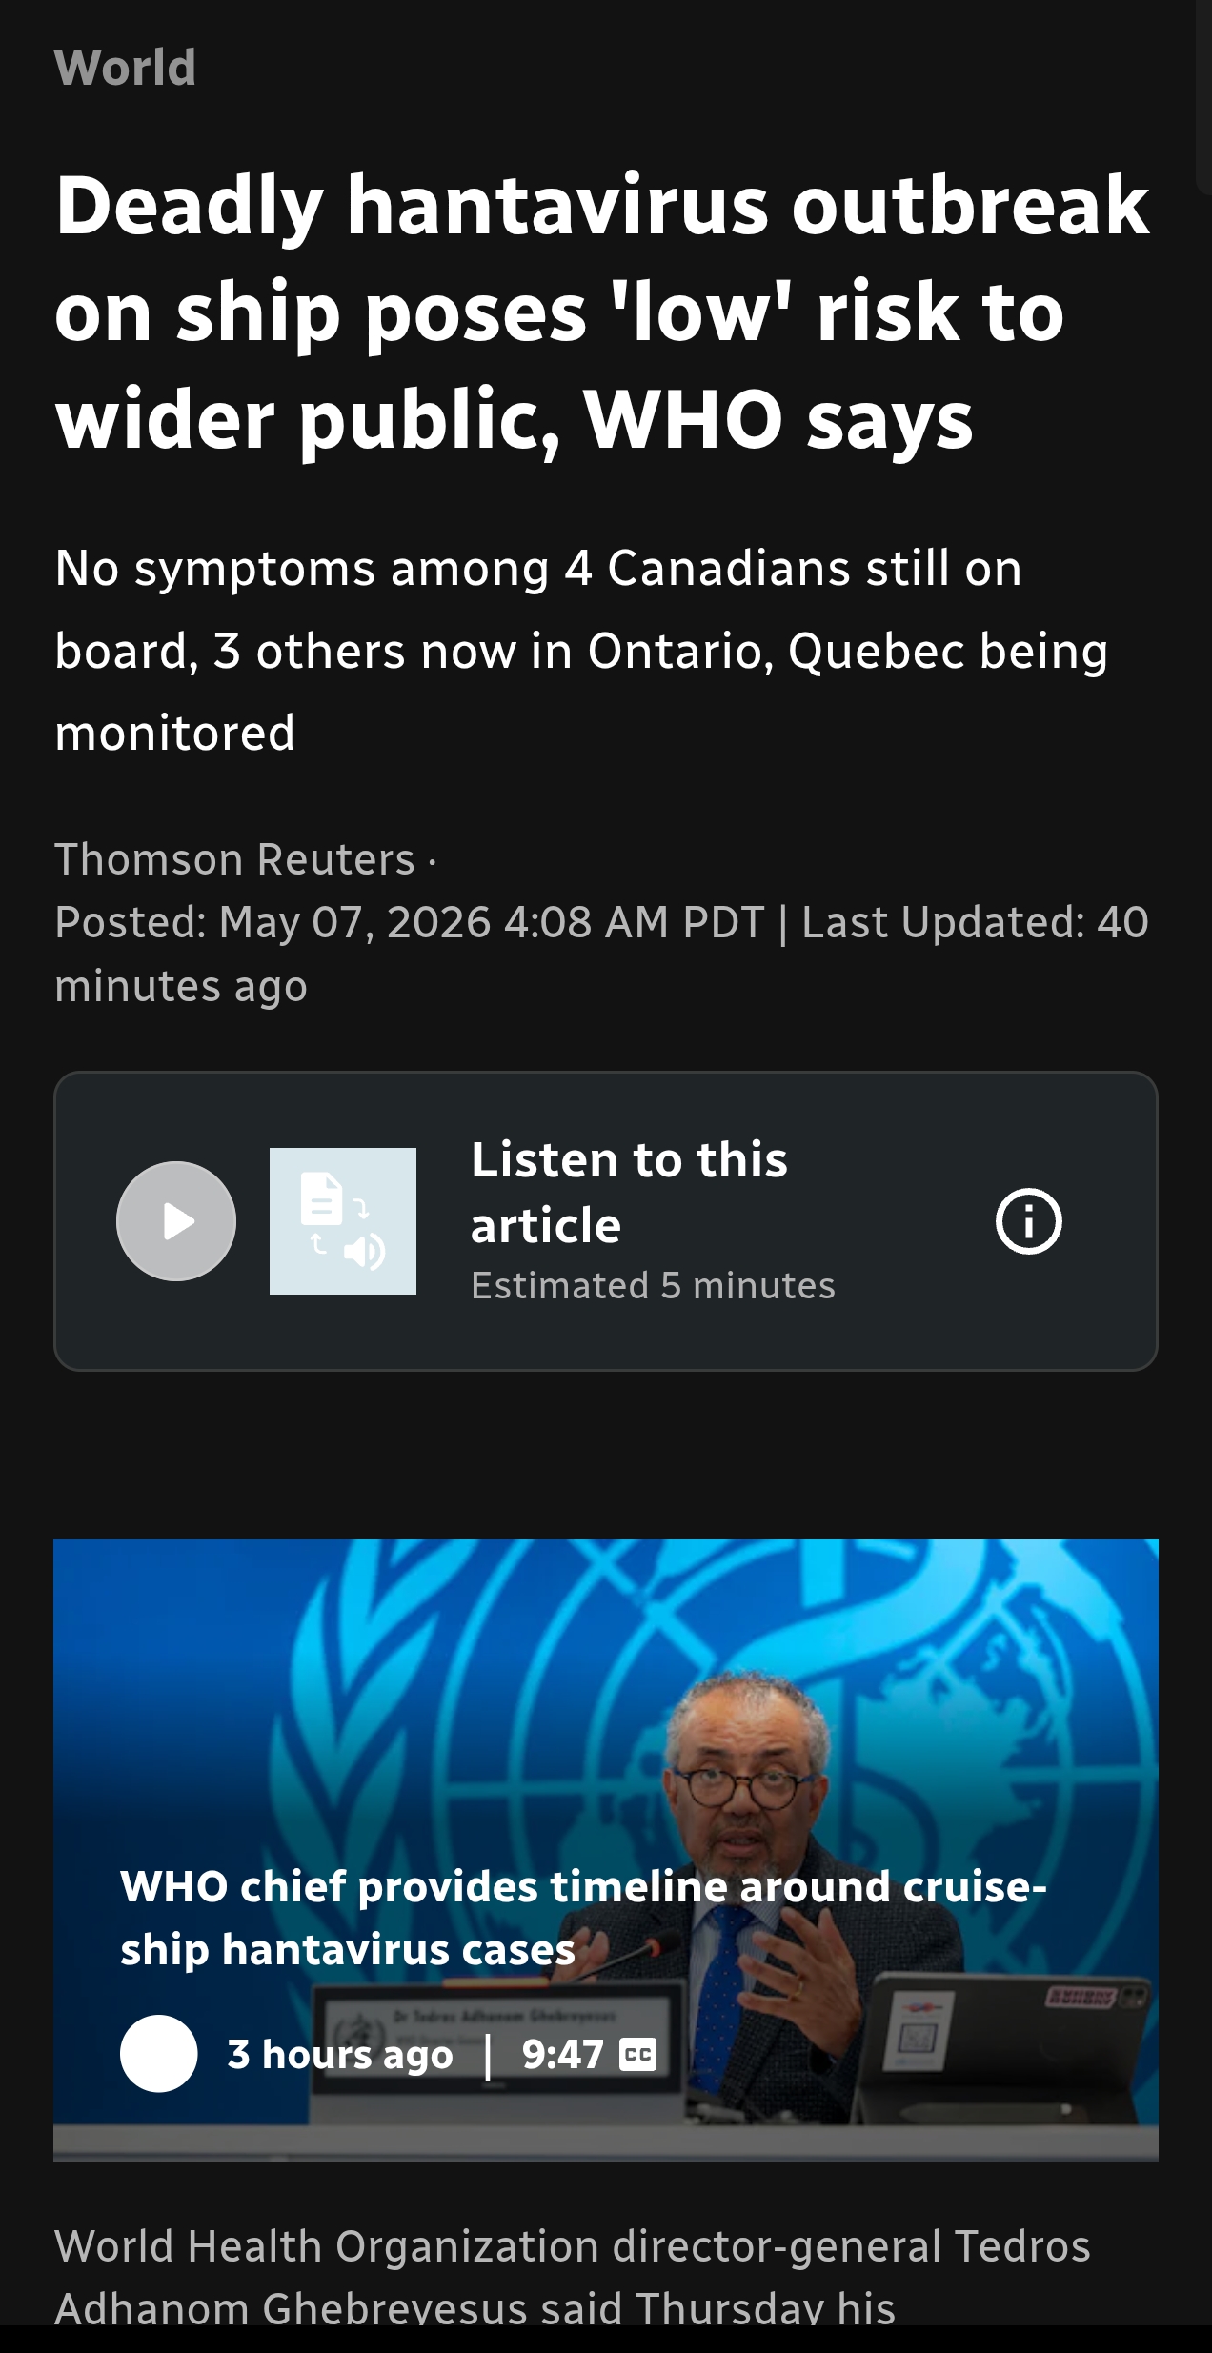Tap the closed captions CC icon
This screenshot has height=2353, width=1212.
[x=637, y=2055]
